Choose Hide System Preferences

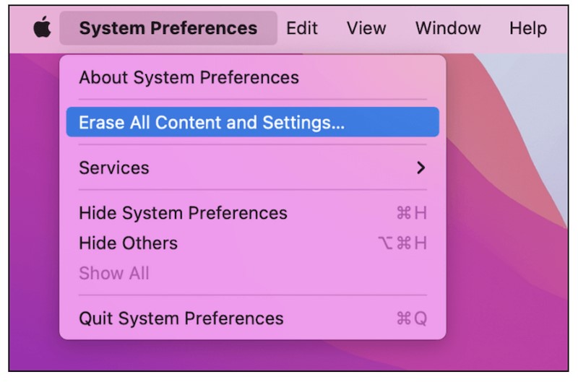point(183,213)
